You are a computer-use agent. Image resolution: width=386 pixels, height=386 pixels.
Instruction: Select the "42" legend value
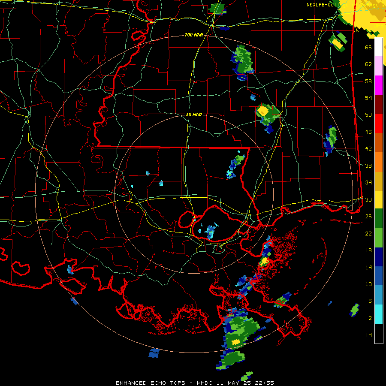tap(368, 149)
